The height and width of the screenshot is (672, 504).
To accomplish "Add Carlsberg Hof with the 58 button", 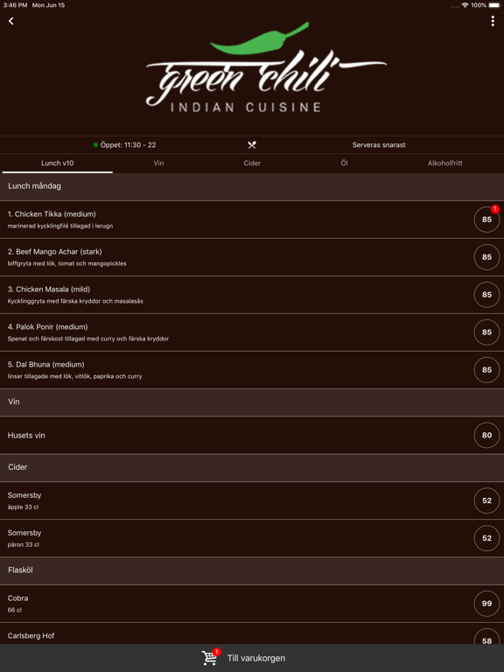I will [486, 637].
